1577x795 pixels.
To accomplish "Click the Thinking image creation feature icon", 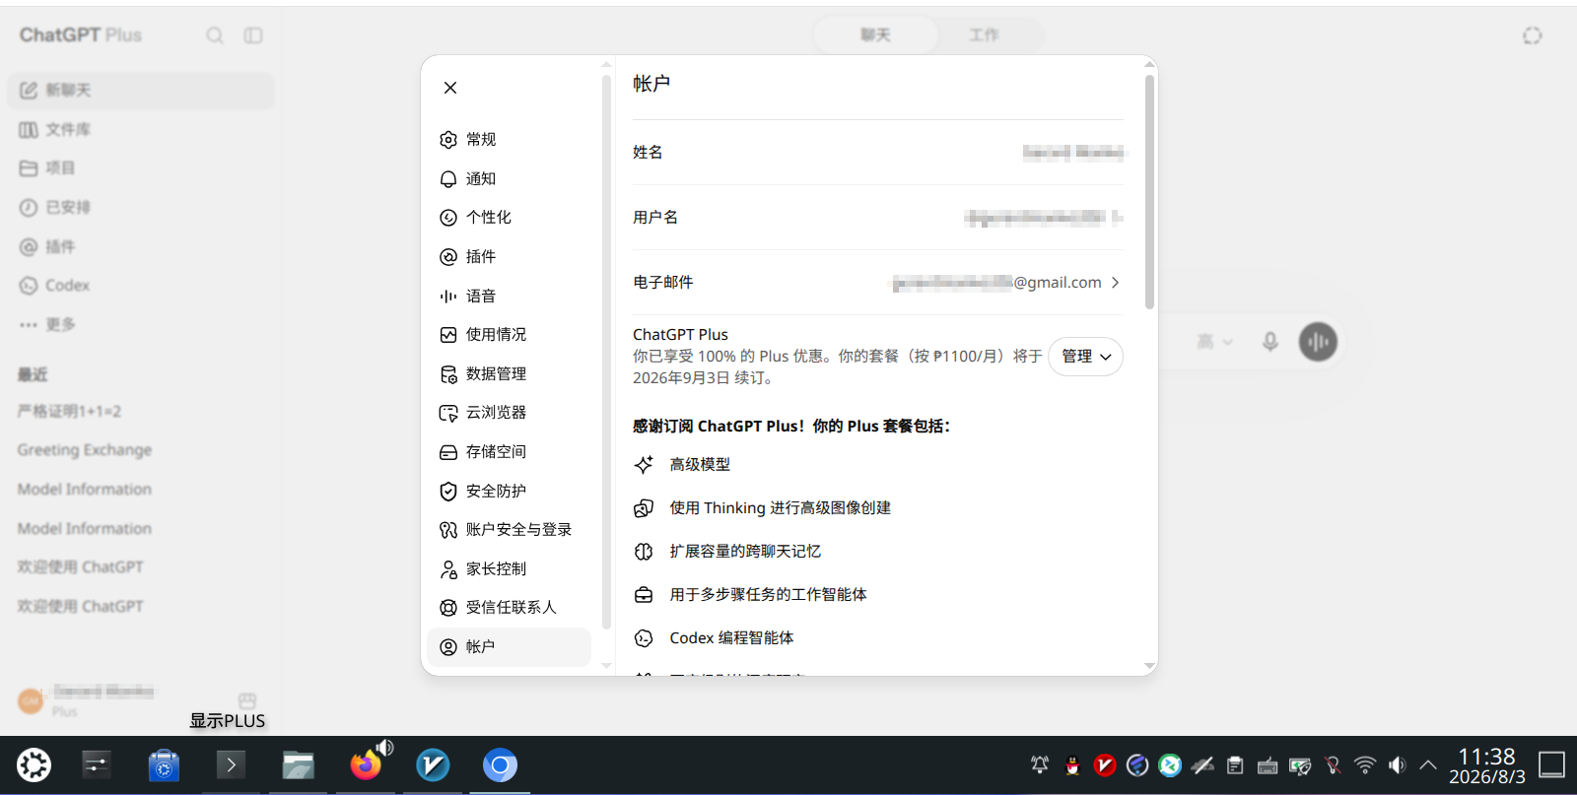I will (x=644, y=508).
